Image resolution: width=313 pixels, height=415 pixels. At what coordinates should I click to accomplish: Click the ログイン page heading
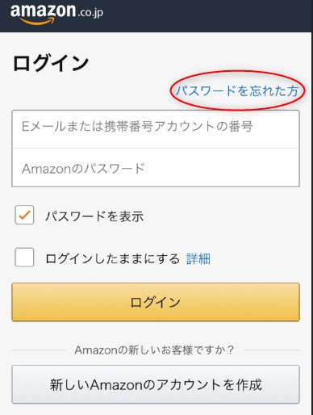coord(51,63)
